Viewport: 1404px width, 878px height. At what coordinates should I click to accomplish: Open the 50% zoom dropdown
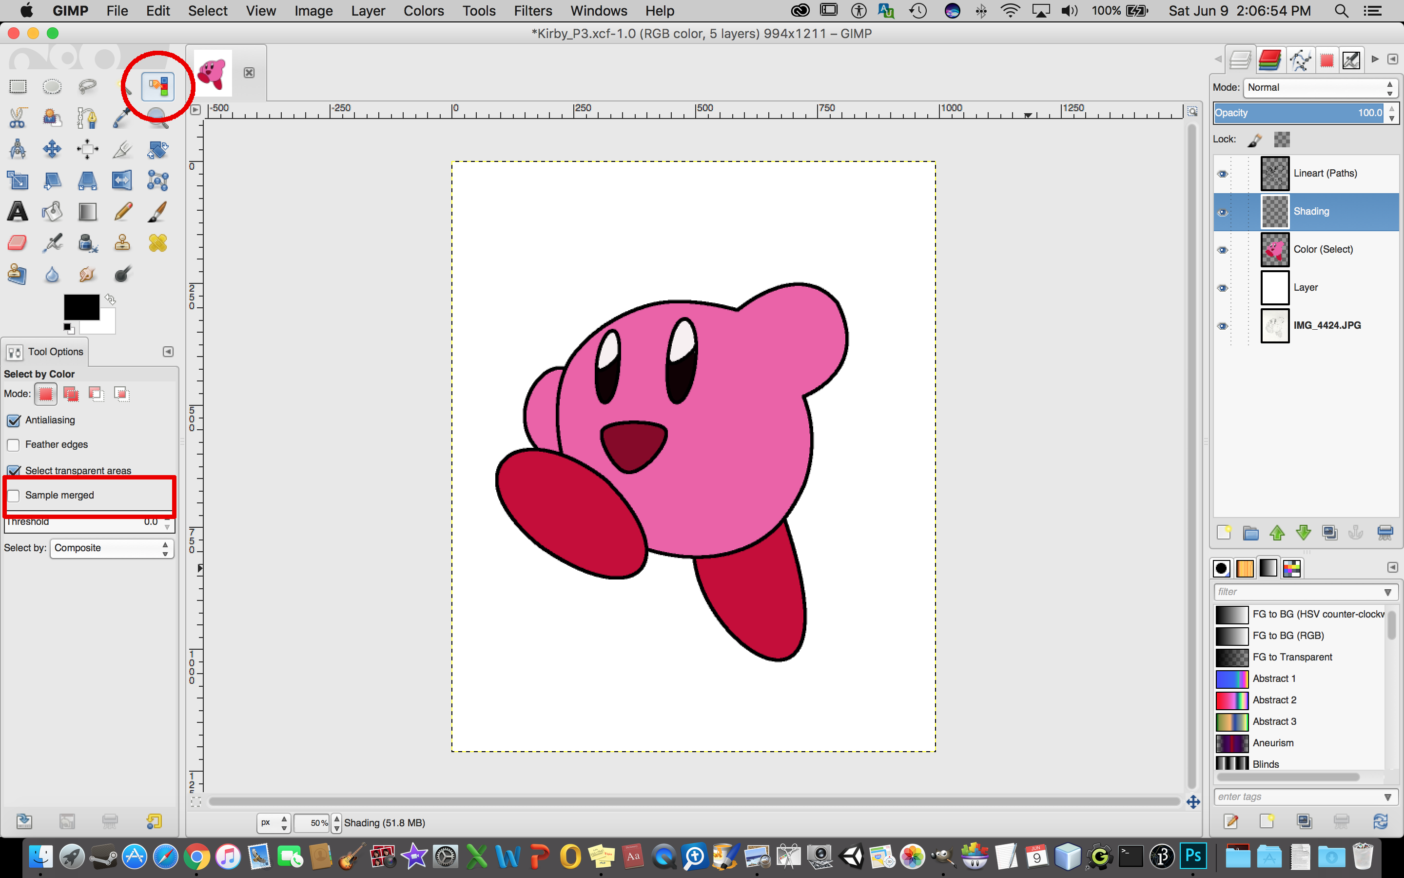point(336,823)
